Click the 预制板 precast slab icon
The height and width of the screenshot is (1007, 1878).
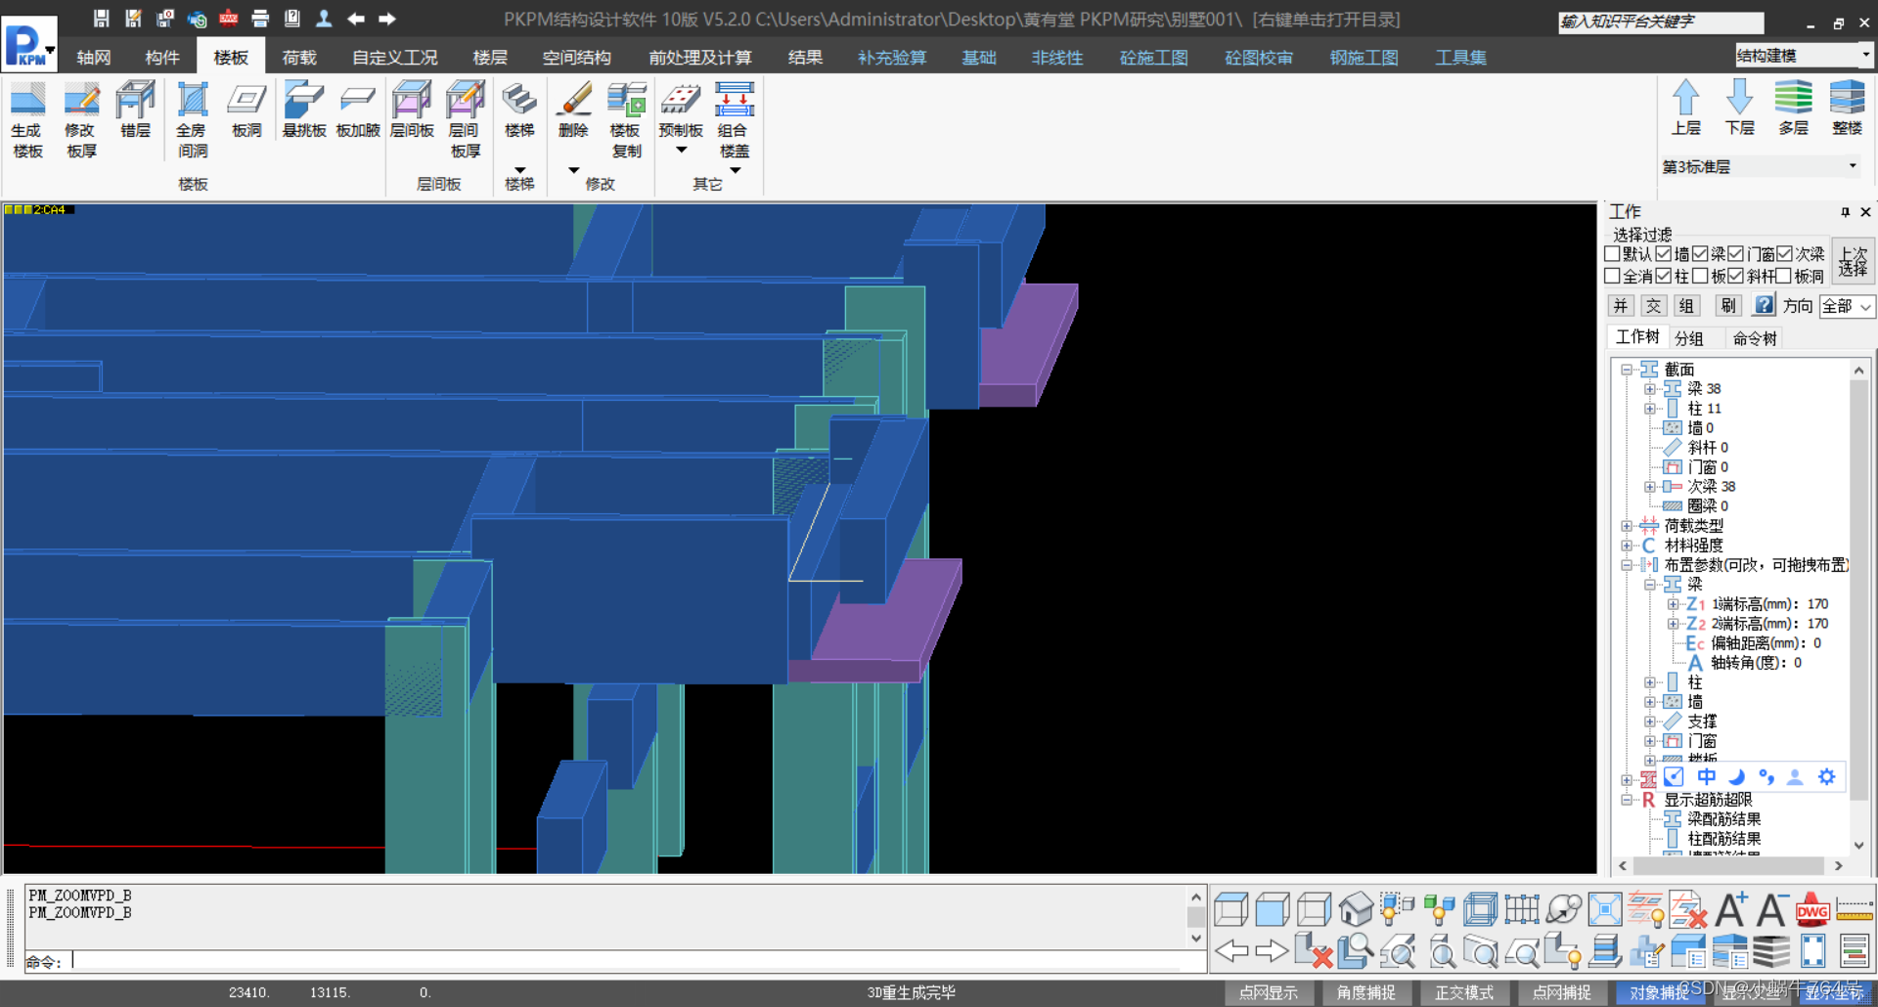pyautogui.click(x=681, y=100)
